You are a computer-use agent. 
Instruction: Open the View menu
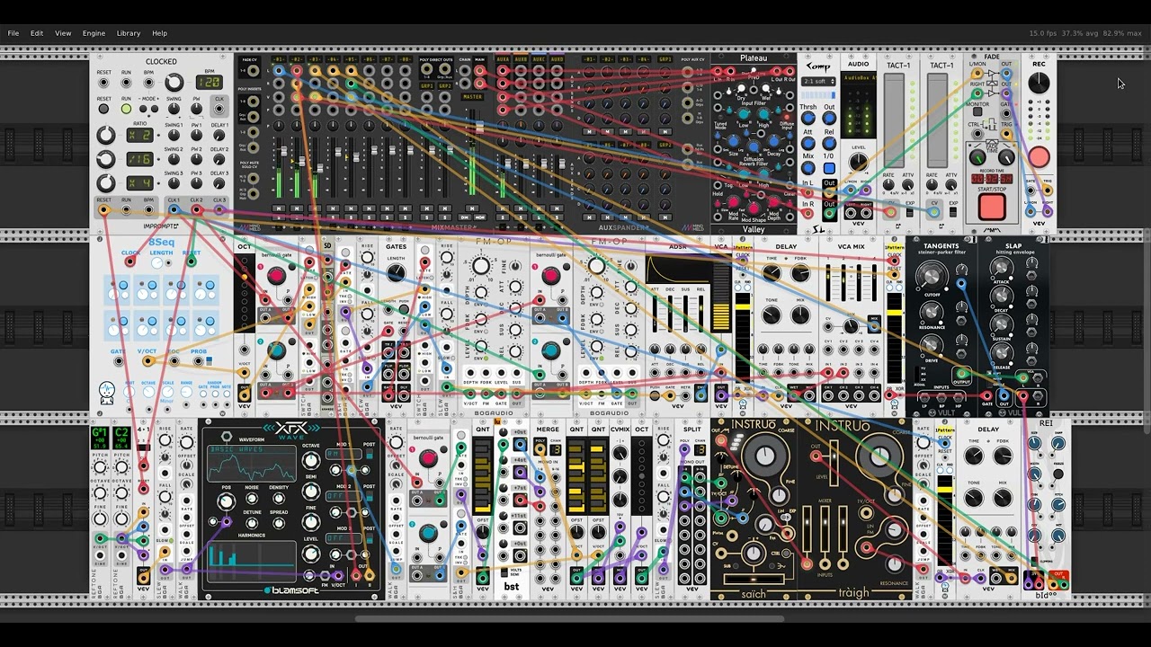click(x=63, y=33)
